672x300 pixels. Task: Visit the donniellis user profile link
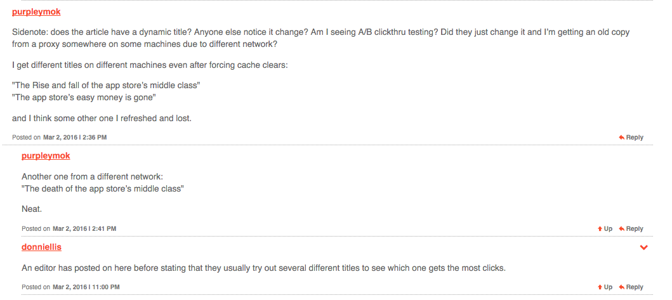point(41,247)
